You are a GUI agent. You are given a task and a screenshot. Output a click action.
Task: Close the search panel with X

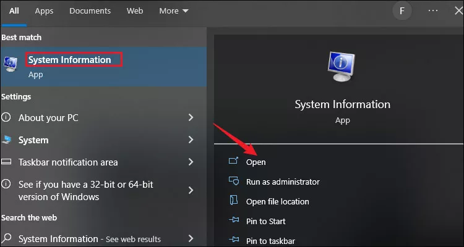click(x=458, y=10)
